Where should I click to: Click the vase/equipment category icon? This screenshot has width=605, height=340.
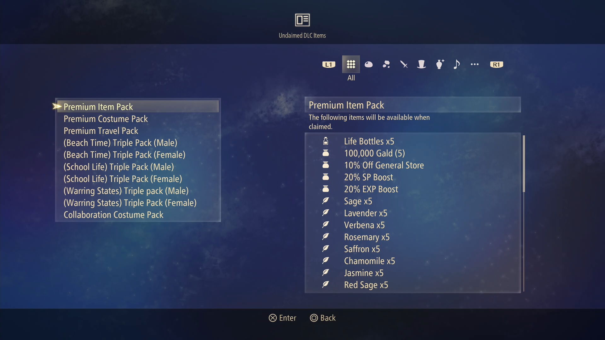pyautogui.click(x=439, y=64)
